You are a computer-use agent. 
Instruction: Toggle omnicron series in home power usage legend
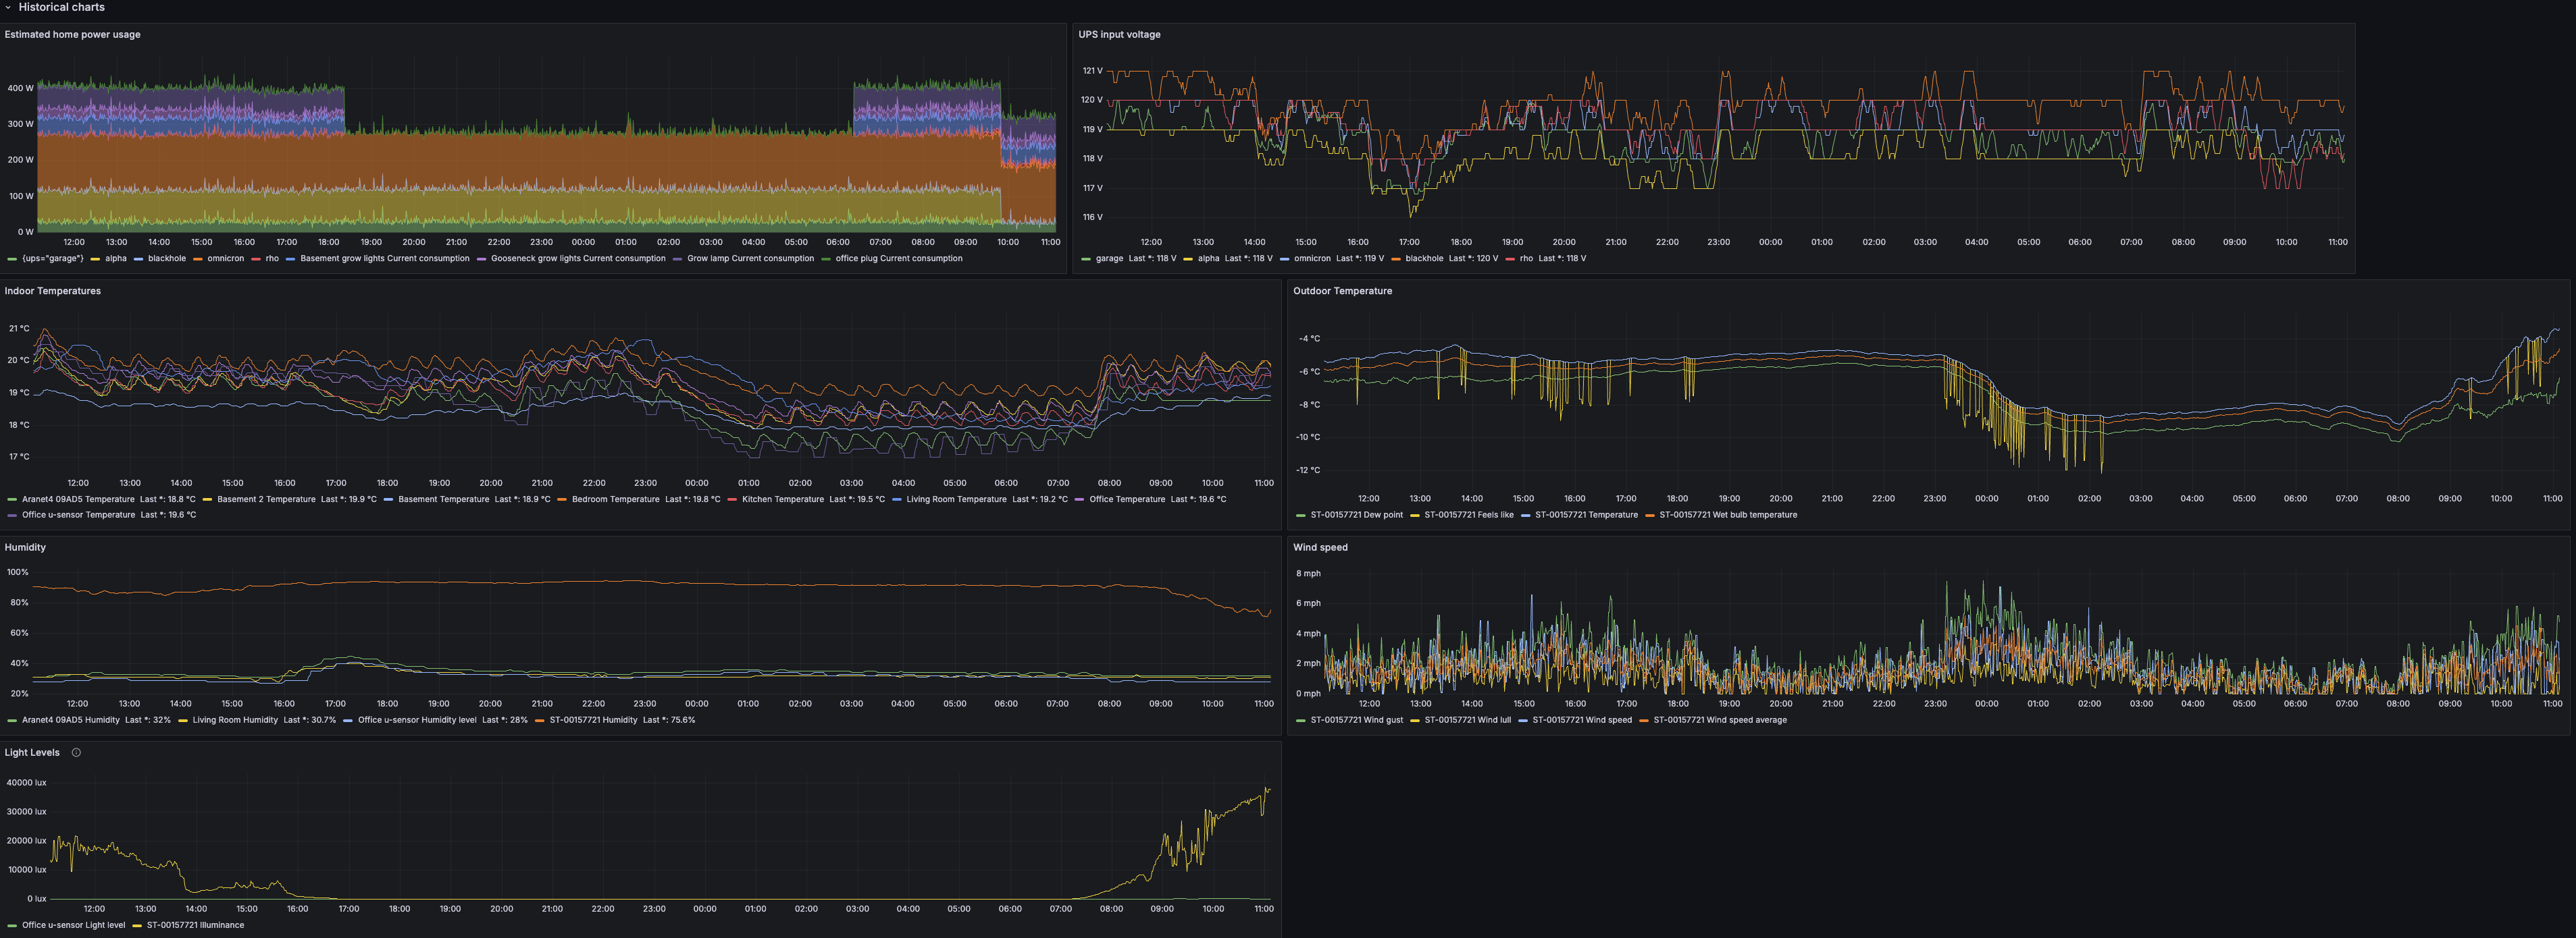pos(225,258)
